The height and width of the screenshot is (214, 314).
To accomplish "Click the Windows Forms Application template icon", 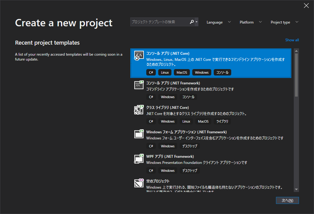I will tap(139, 134).
